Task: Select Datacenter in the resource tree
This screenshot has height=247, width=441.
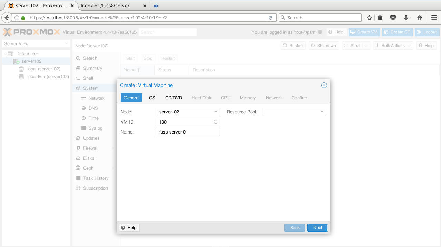Action: [x=27, y=54]
